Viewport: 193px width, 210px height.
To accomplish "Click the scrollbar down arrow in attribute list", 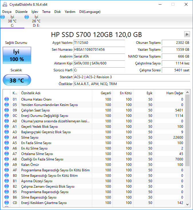I will coord(187,204).
